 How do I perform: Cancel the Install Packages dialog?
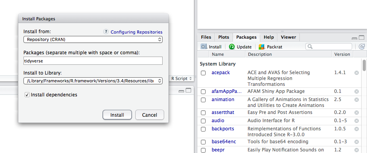tap(150, 115)
